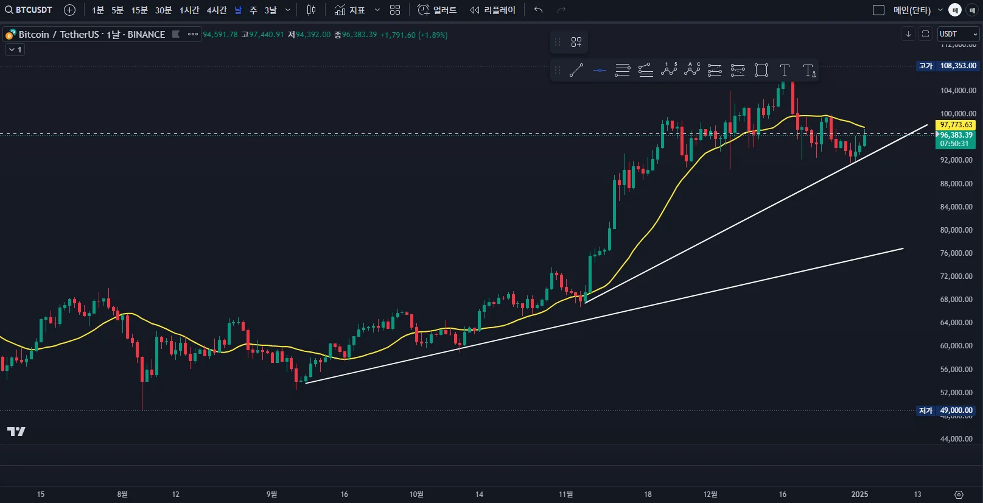Image resolution: width=983 pixels, height=503 pixels.
Task: Click the dark outlined profile avatar
Action: pyautogui.click(x=972, y=10)
